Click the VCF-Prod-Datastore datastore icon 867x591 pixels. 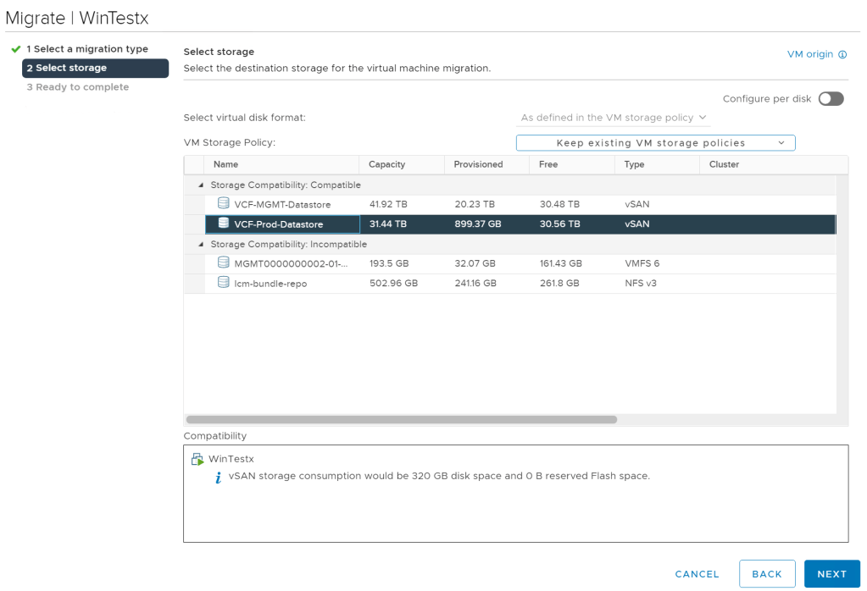point(224,224)
